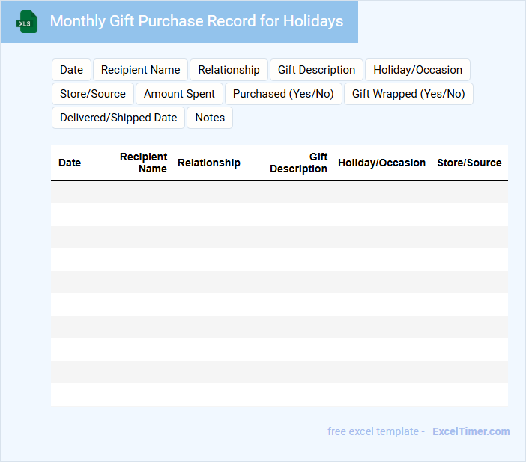Click the Relationship table column header
This screenshot has height=462, width=526.
pyautogui.click(x=209, y=163)
